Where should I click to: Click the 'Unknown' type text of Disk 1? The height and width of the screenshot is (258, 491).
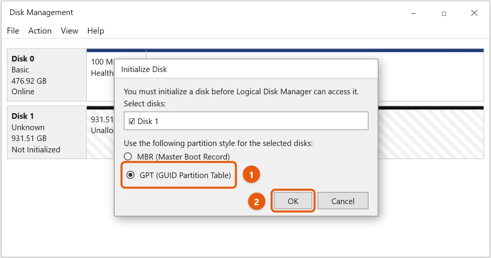(28, 127)
